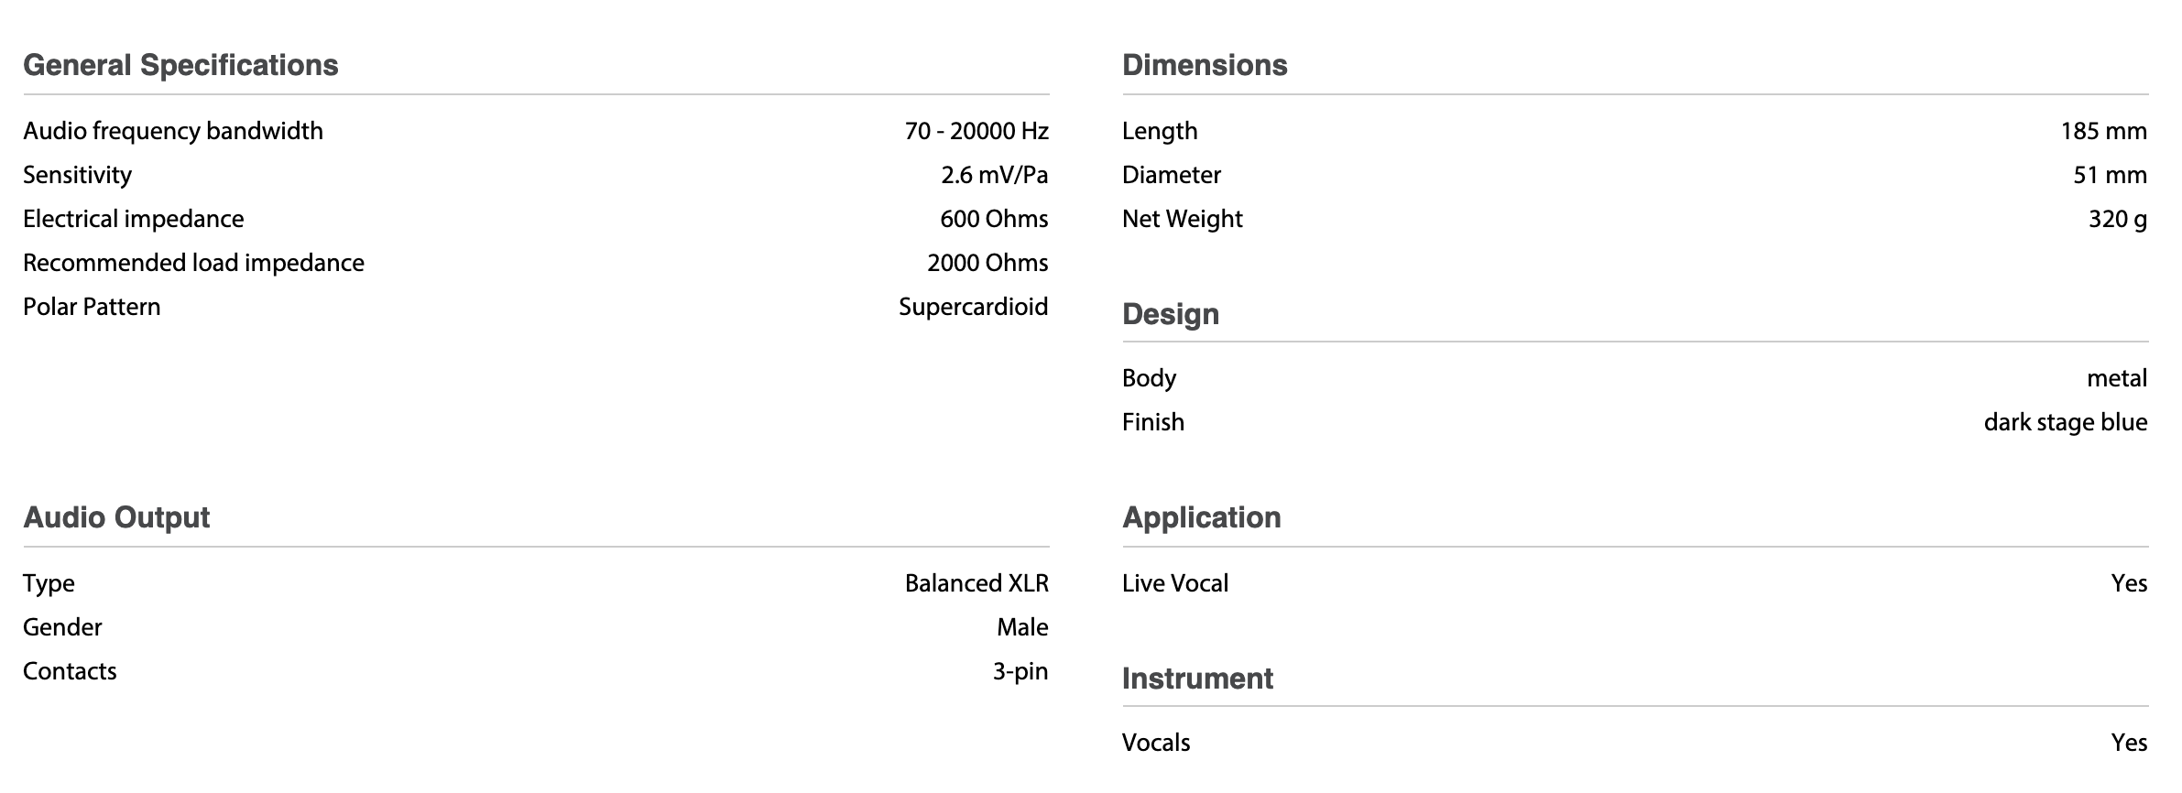Select the Design section heading
The height and width of the screenshot is (793, 2182).
click(1171, 314)
